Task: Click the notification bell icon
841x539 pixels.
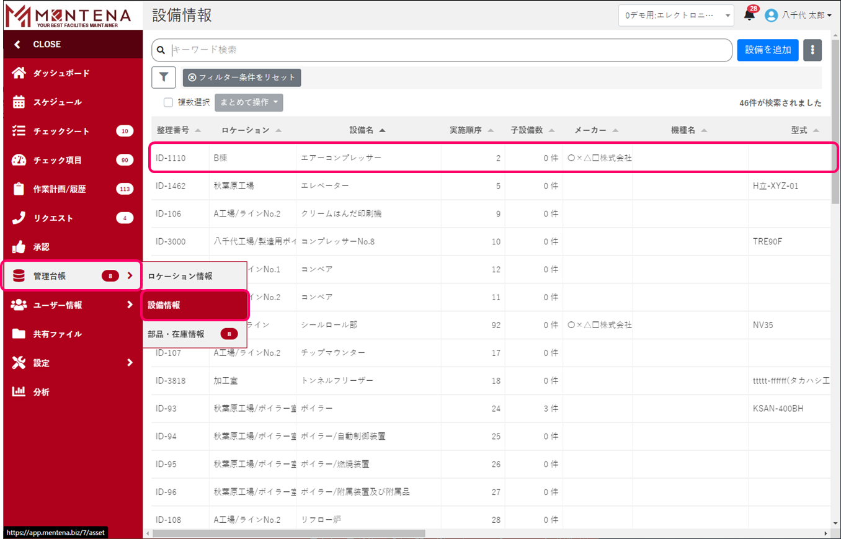Action: (x=750, y=16)
